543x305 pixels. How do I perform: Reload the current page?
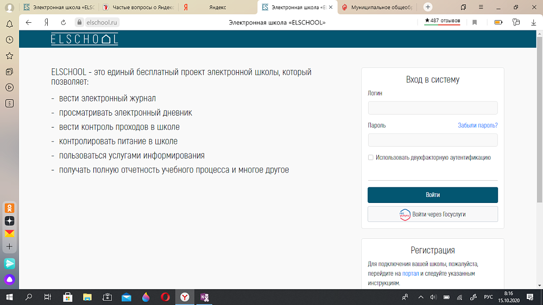click(64, 22)
